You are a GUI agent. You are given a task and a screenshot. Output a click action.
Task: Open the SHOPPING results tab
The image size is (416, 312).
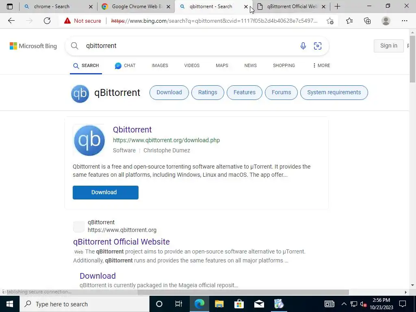284,65
